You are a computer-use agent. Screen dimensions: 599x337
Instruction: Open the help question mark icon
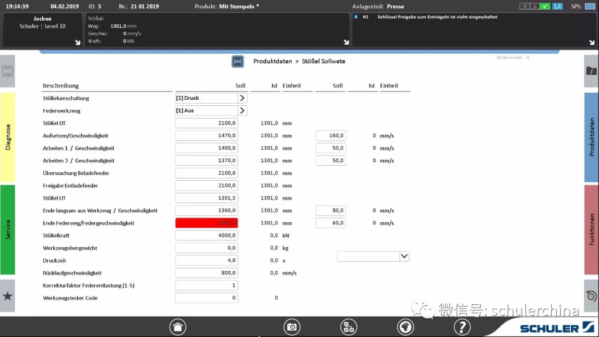pos(462,327)
